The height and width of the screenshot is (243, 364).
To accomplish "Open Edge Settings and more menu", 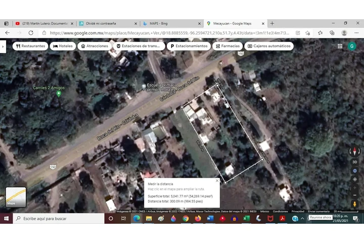I will click(x=356, y=33).
